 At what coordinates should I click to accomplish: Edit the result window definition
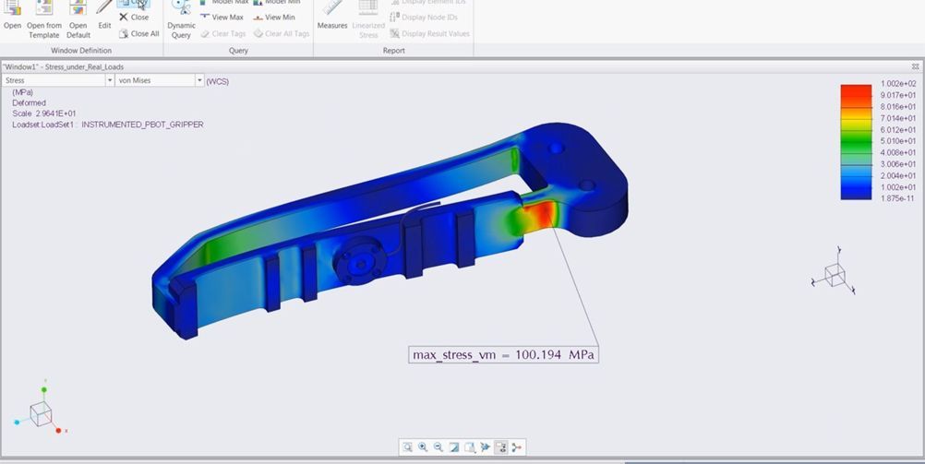click(104, 15)
